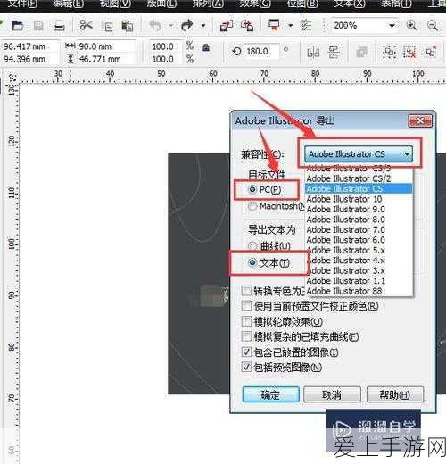Click the Zoom Out magnifier icon
The height and width of the screenshot is (464, 446).
tap(433, 25)
